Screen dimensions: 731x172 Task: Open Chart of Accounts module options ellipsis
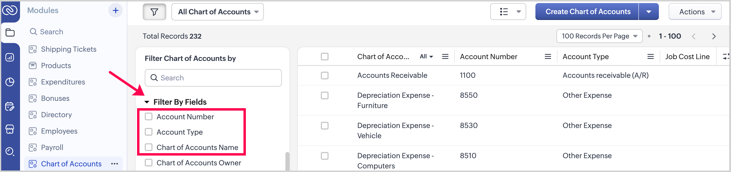click(x=114, y=164)
